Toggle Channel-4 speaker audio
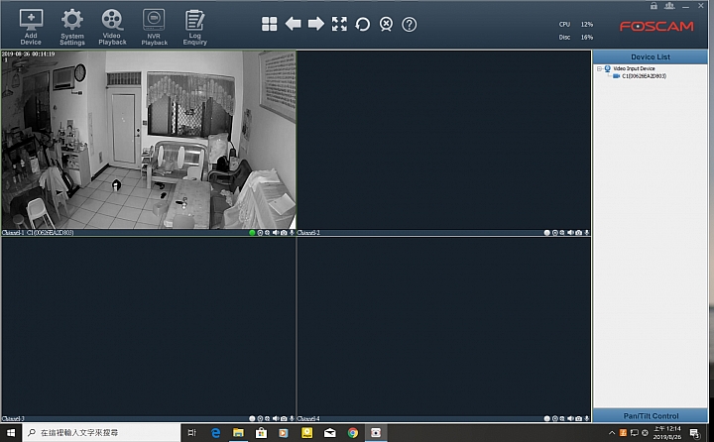Screen dimensions: 714x442 [x=570, y=418]
